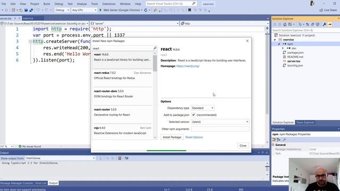
Task: Select README.md in Solution Explorer
Action: (295, 57)
